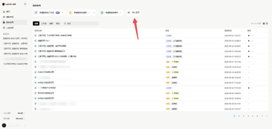
Task: Click the 应用名称 column header
Action: 38,30
